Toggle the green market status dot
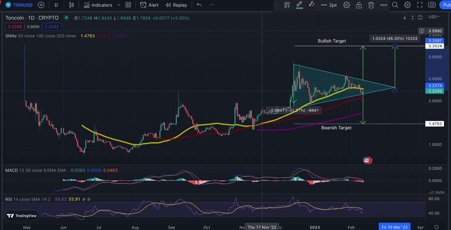This screenshot has height=230, width=451. [x=66, y=18]
